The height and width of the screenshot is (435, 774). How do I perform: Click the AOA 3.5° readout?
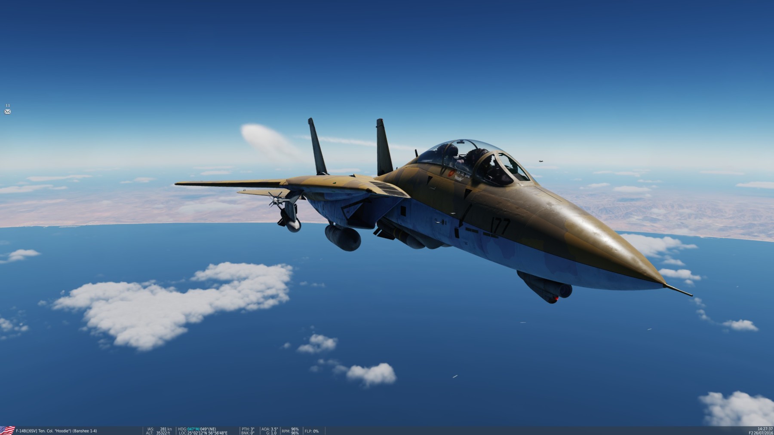pos(270,429)
